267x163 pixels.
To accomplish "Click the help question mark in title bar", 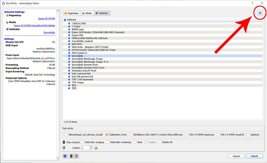I will point(252,3).
